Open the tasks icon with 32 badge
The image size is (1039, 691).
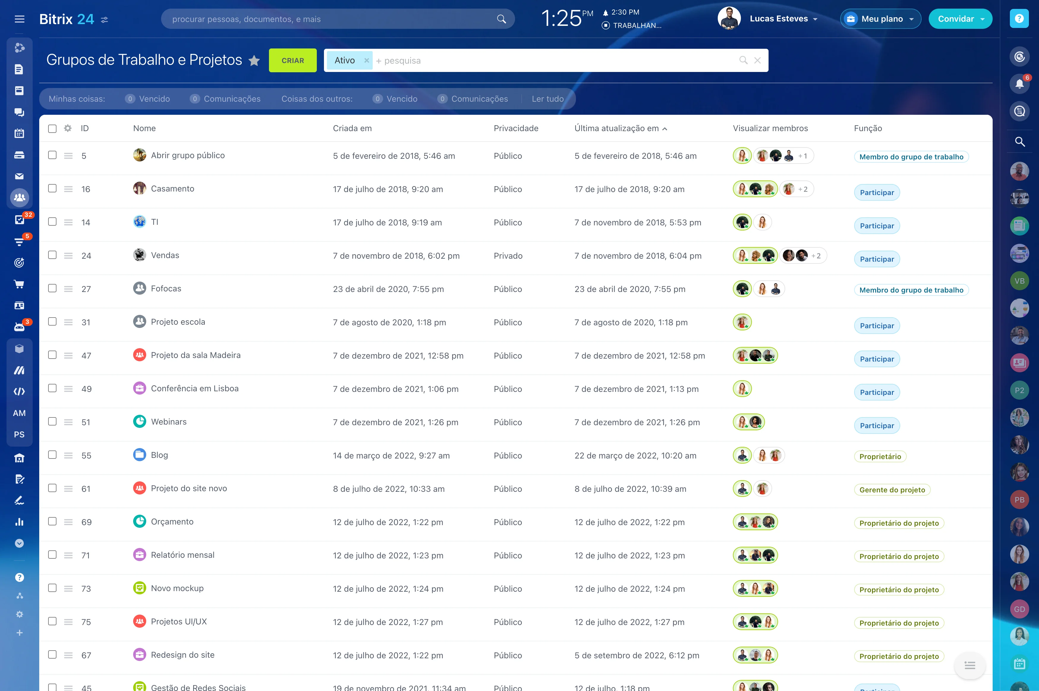(x=19, y=219)
